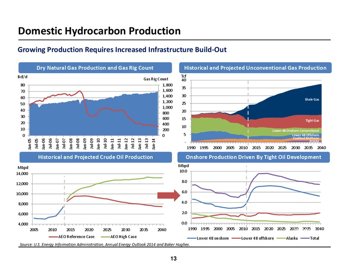Click the 'Lower 48 Onshore Conventional' label
The image size is (347, 268).
point(296,131)
